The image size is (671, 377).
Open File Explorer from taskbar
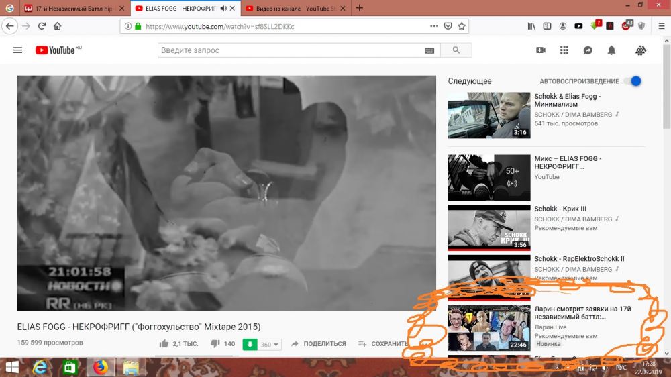click(x=131, y=367)
